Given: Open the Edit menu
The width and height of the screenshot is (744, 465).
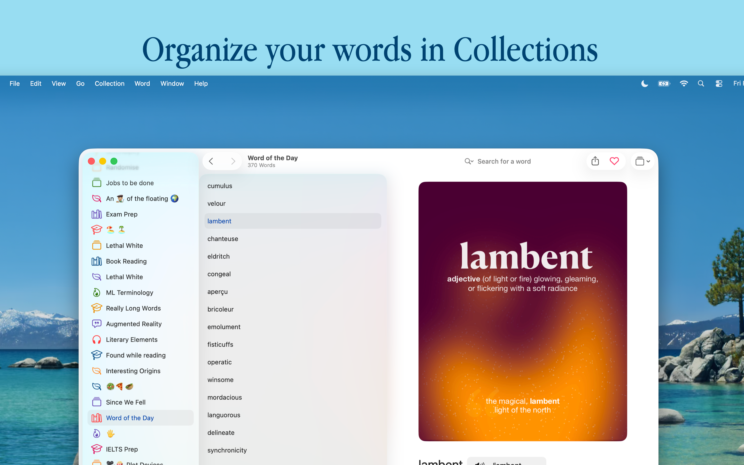Looking at the screenshot, I should [36, 83].
